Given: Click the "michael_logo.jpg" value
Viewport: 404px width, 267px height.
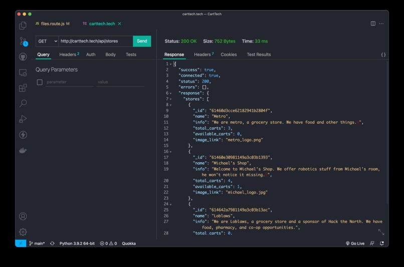Looking at the screenshot, I should click(x=247, y=192).
